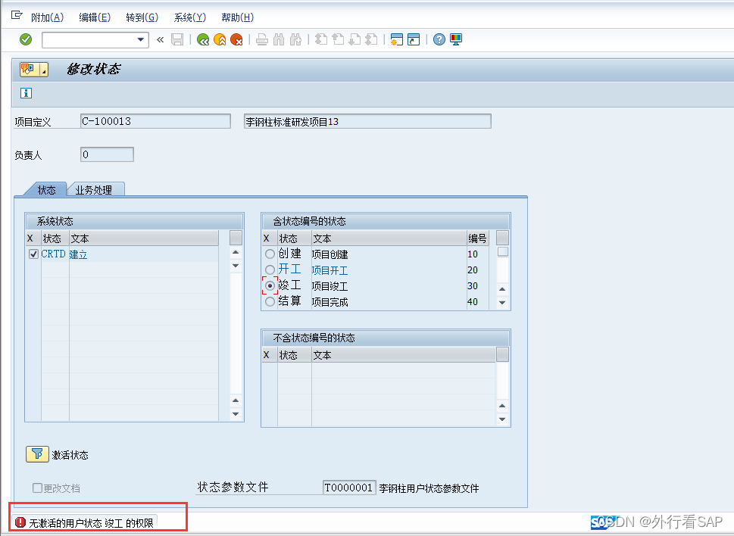Image resolution: width=734 pixels, height=536 pixels.
Task: Click lower scroll-down arrow in 系统状态 table
Action: tap(236, 414)
